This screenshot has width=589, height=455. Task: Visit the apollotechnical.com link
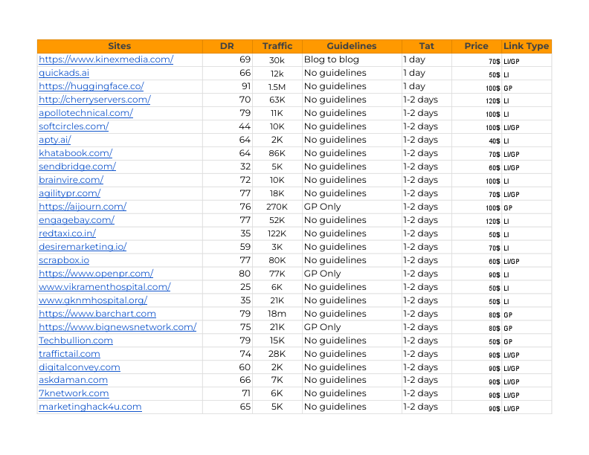tap(86, 113)
